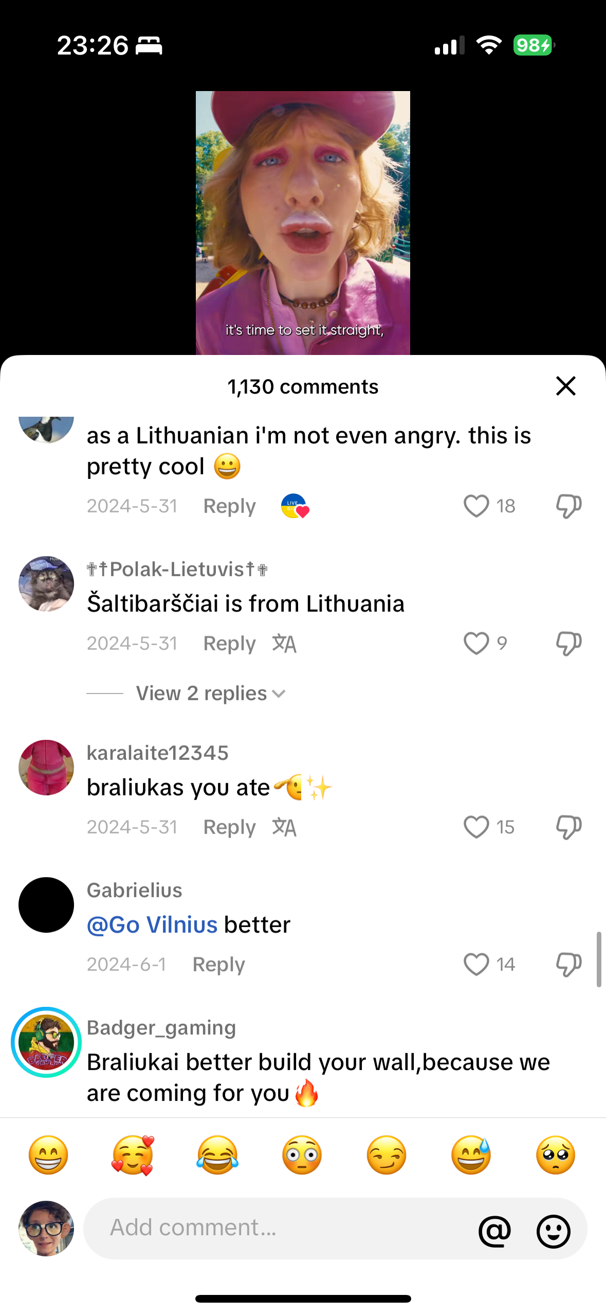Image resolution: width=606 pixels, height=1315 pixels.
Task: Open the @Go Vilnius mention link
Action: point(152,925)
